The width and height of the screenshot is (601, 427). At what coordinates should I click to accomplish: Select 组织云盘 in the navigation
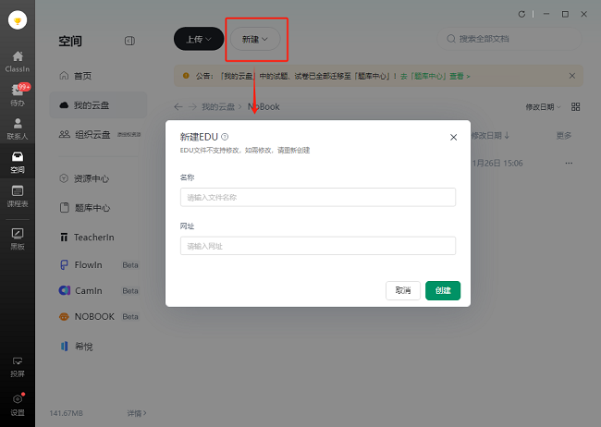tap(92, 135)
